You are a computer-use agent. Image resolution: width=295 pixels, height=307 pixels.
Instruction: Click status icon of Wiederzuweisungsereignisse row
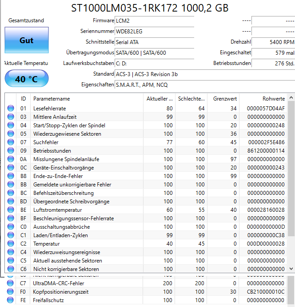pos(11,252)
